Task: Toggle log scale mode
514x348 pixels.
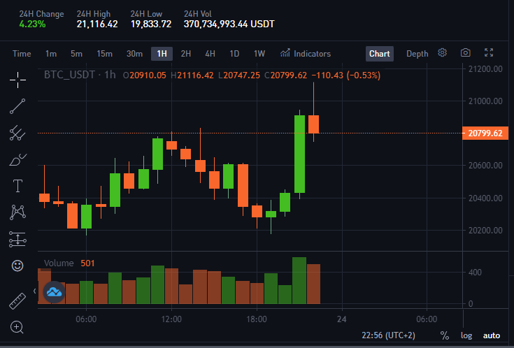Action: [466, 335]
